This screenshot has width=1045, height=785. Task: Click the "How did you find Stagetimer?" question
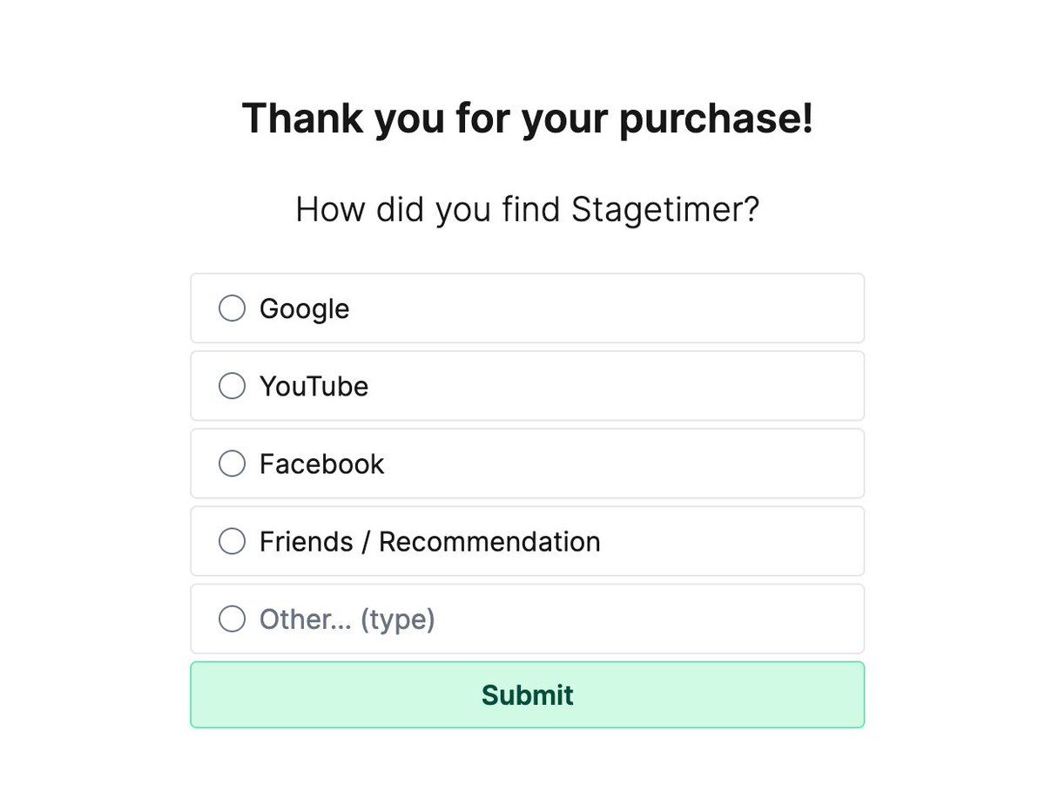527,210
